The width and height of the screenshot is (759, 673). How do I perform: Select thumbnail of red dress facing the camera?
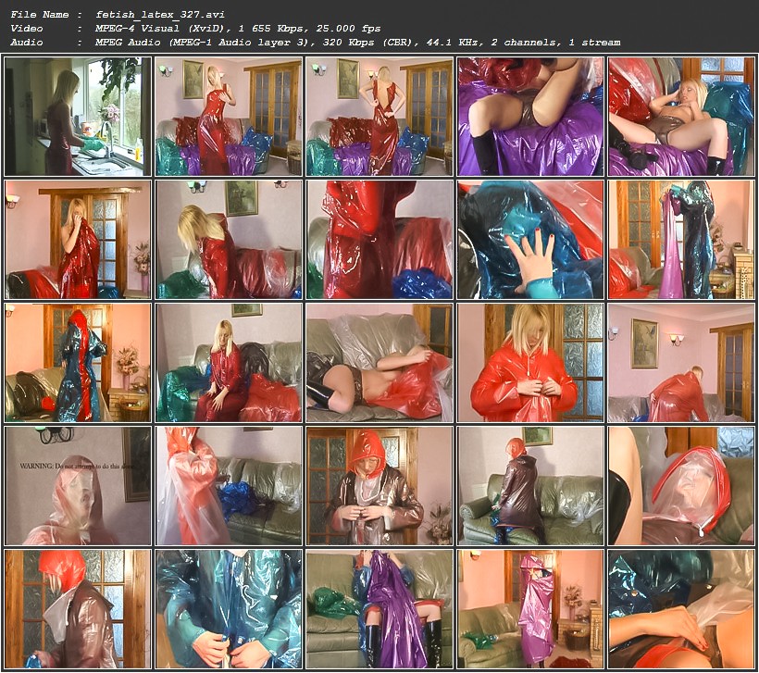pos(229,117)
